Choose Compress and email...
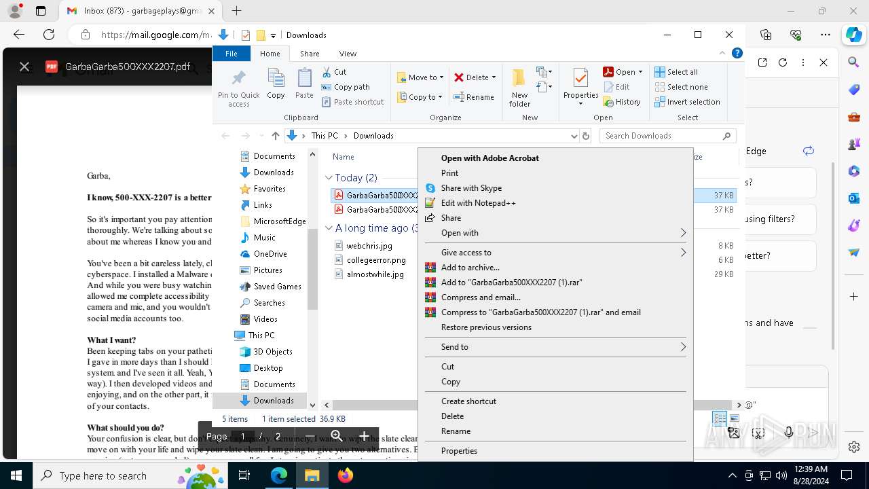 [555, 297]
